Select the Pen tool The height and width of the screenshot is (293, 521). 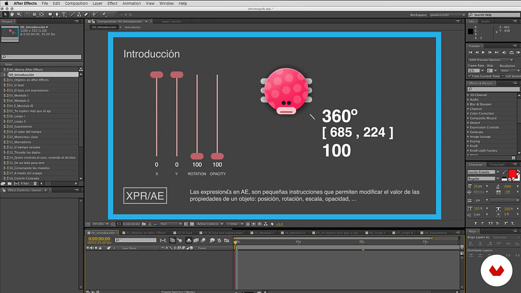[57, 15]
